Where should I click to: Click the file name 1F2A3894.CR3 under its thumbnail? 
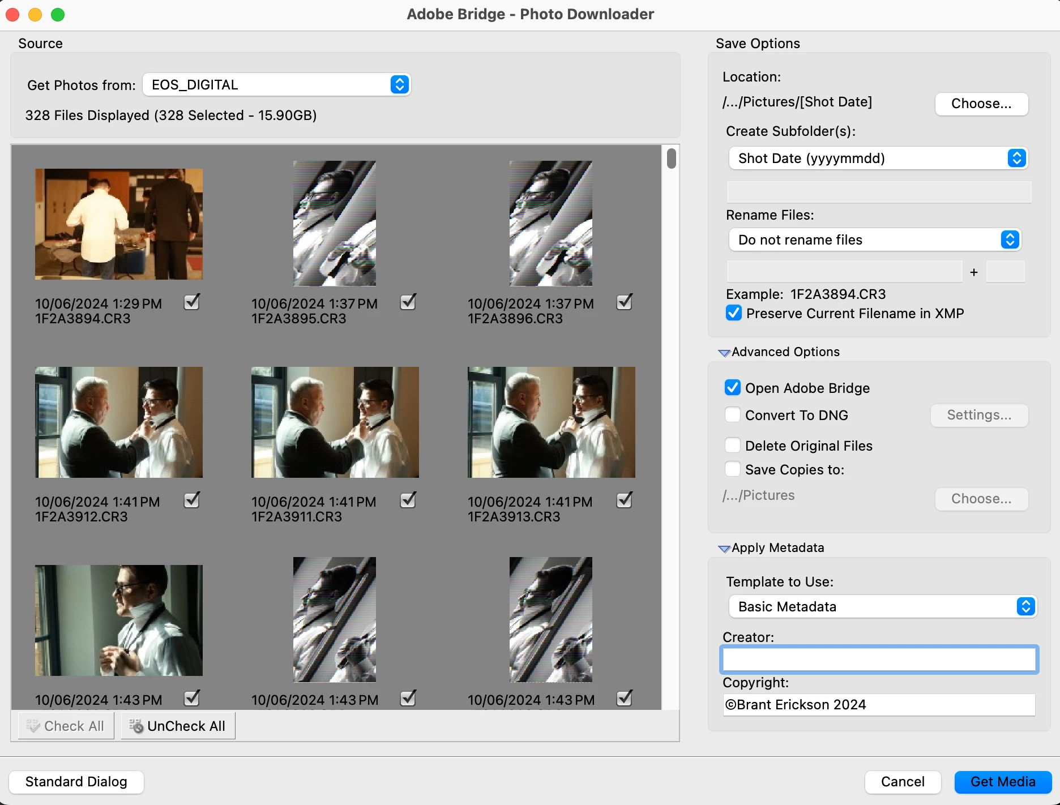pos(83,319)
